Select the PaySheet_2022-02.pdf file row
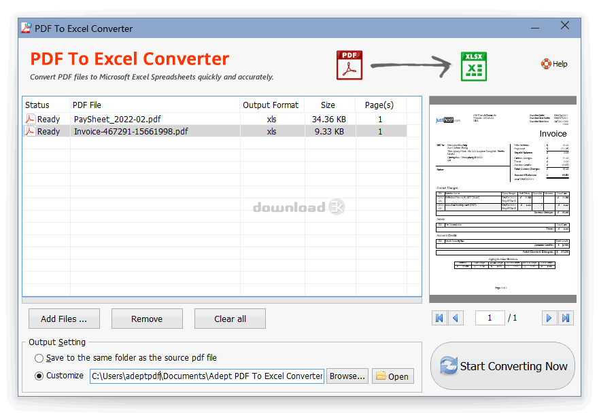This screenshot has width=599, height=413. (x=215, y=119)
